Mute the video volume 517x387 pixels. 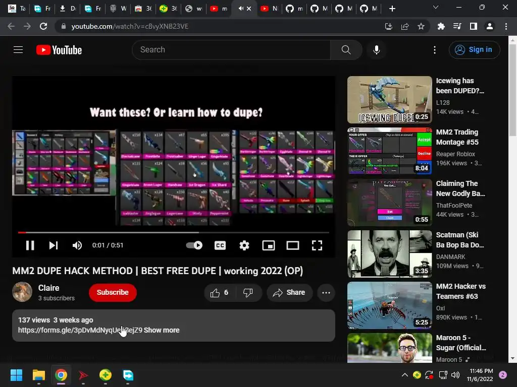[77, 245]
